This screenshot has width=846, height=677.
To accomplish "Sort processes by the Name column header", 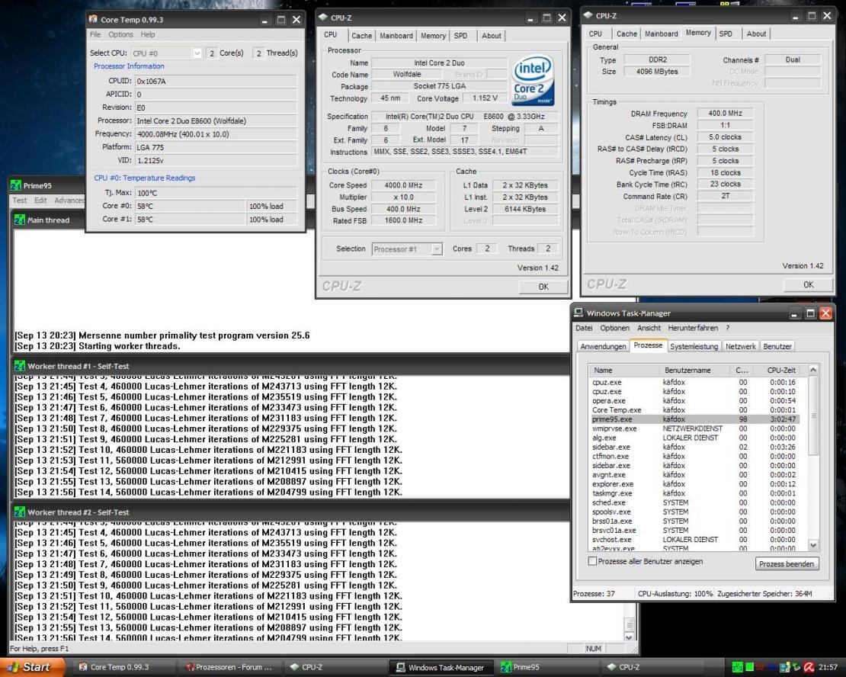I will pos(623,371).
